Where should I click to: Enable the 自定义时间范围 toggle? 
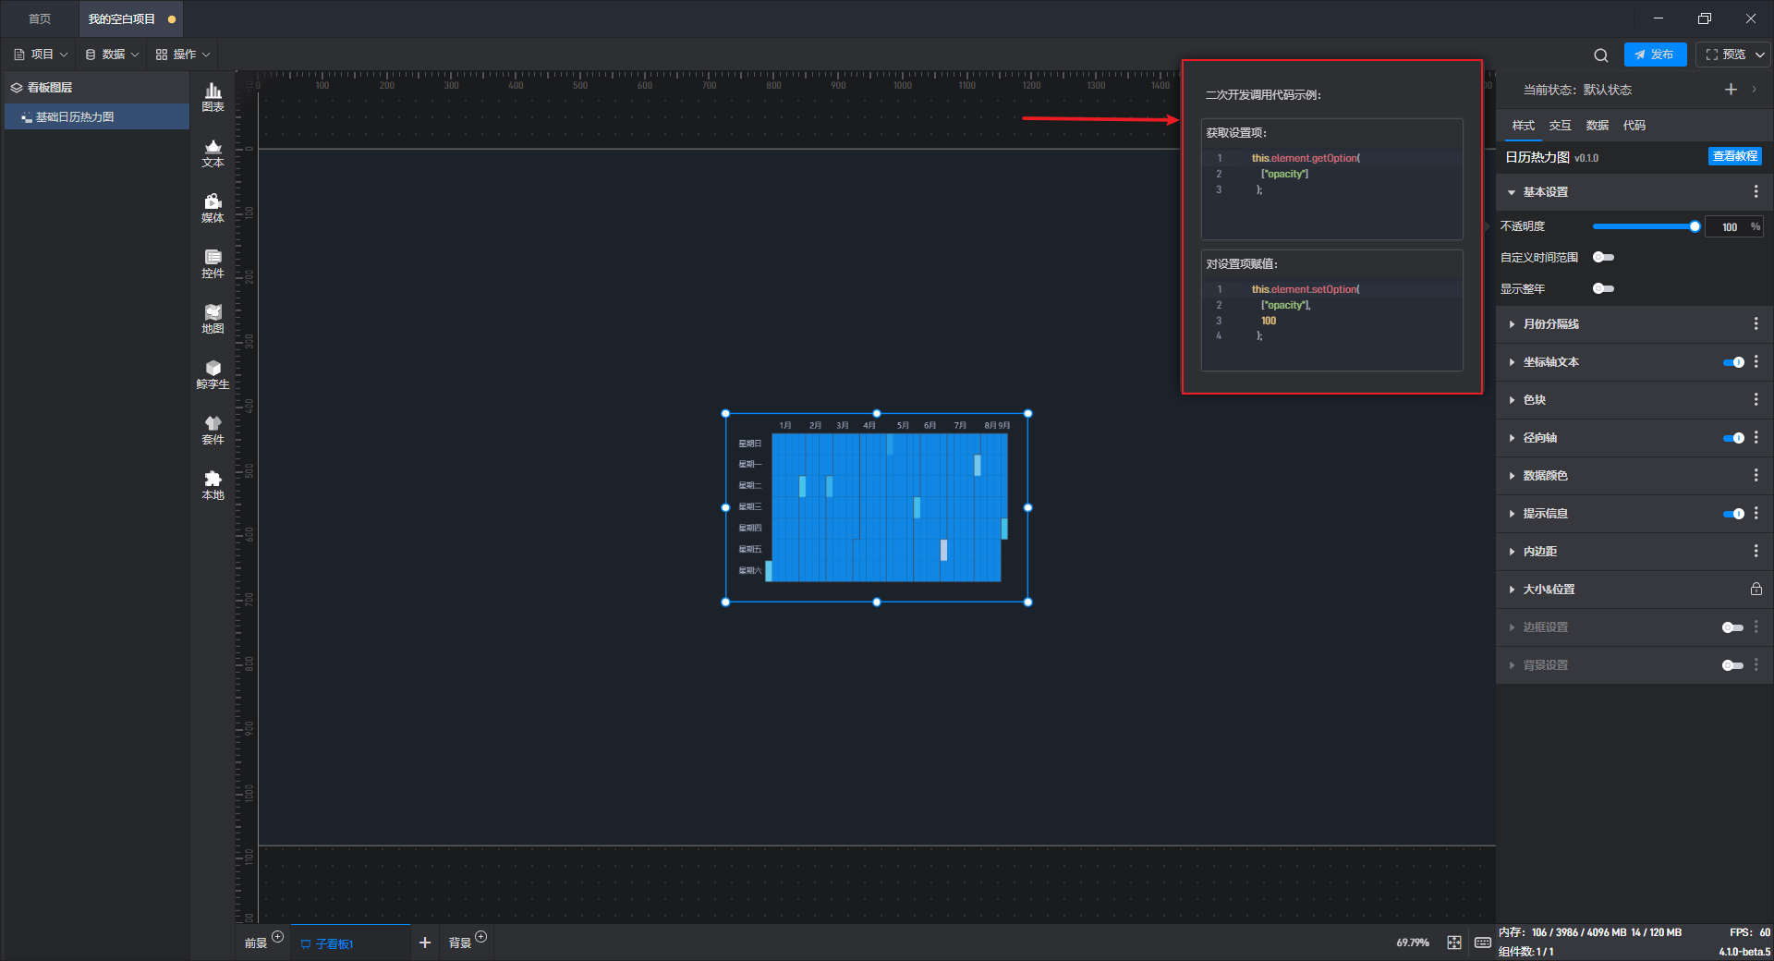(x=1603, y=258)
